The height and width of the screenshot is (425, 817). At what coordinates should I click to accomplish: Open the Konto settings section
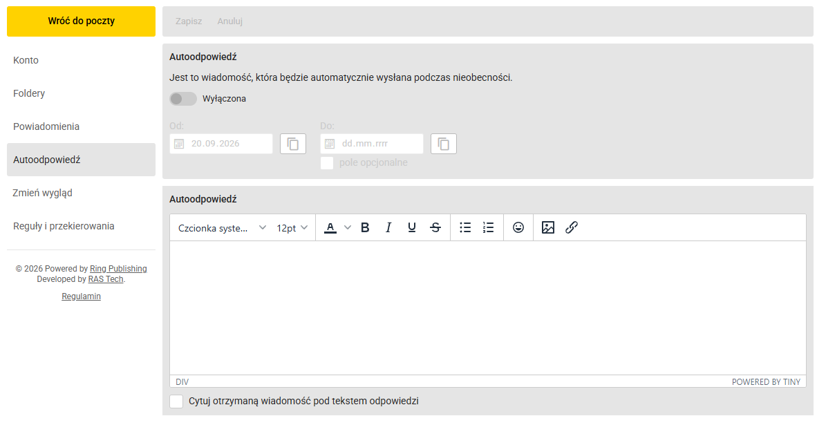click(82, 60)
